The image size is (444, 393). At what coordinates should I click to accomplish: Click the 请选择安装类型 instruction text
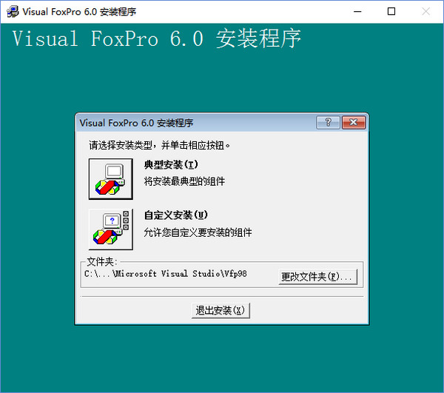point(159,146)
